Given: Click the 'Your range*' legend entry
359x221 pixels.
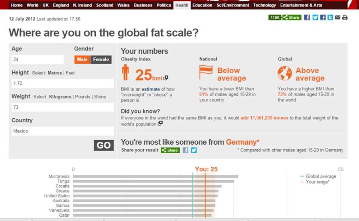Looking at the screenshot, I should (315, 182).
